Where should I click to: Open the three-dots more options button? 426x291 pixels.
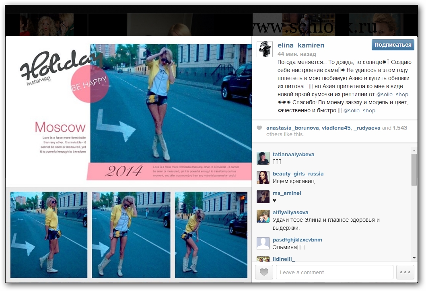tap(405, 272)
